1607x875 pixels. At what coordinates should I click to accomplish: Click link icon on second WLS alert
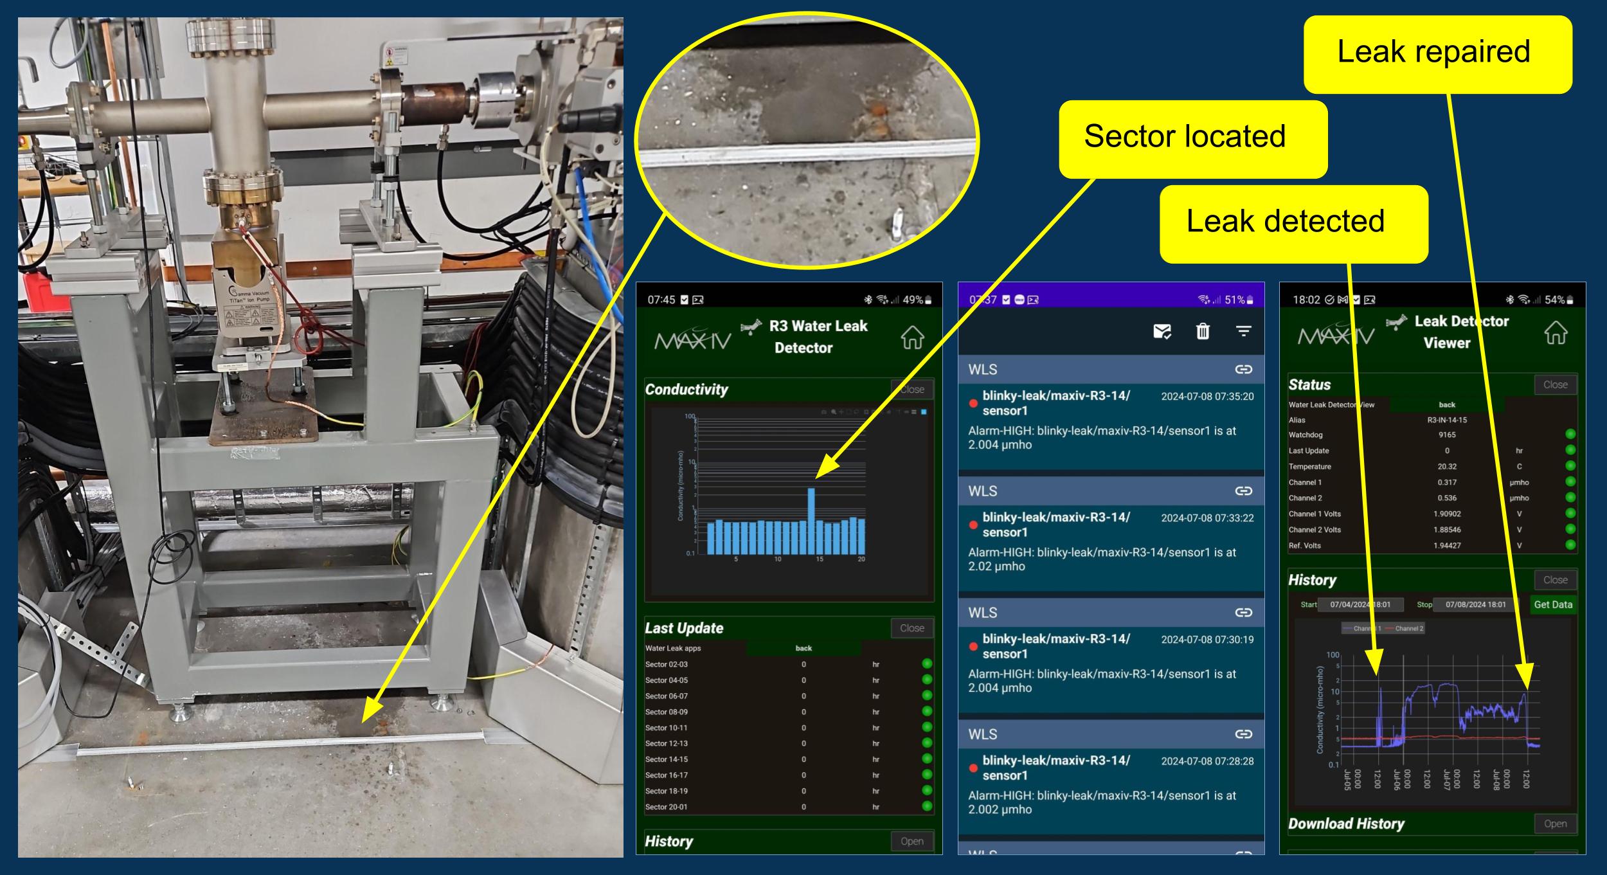pyautogui.click(x=1243, y=491)
